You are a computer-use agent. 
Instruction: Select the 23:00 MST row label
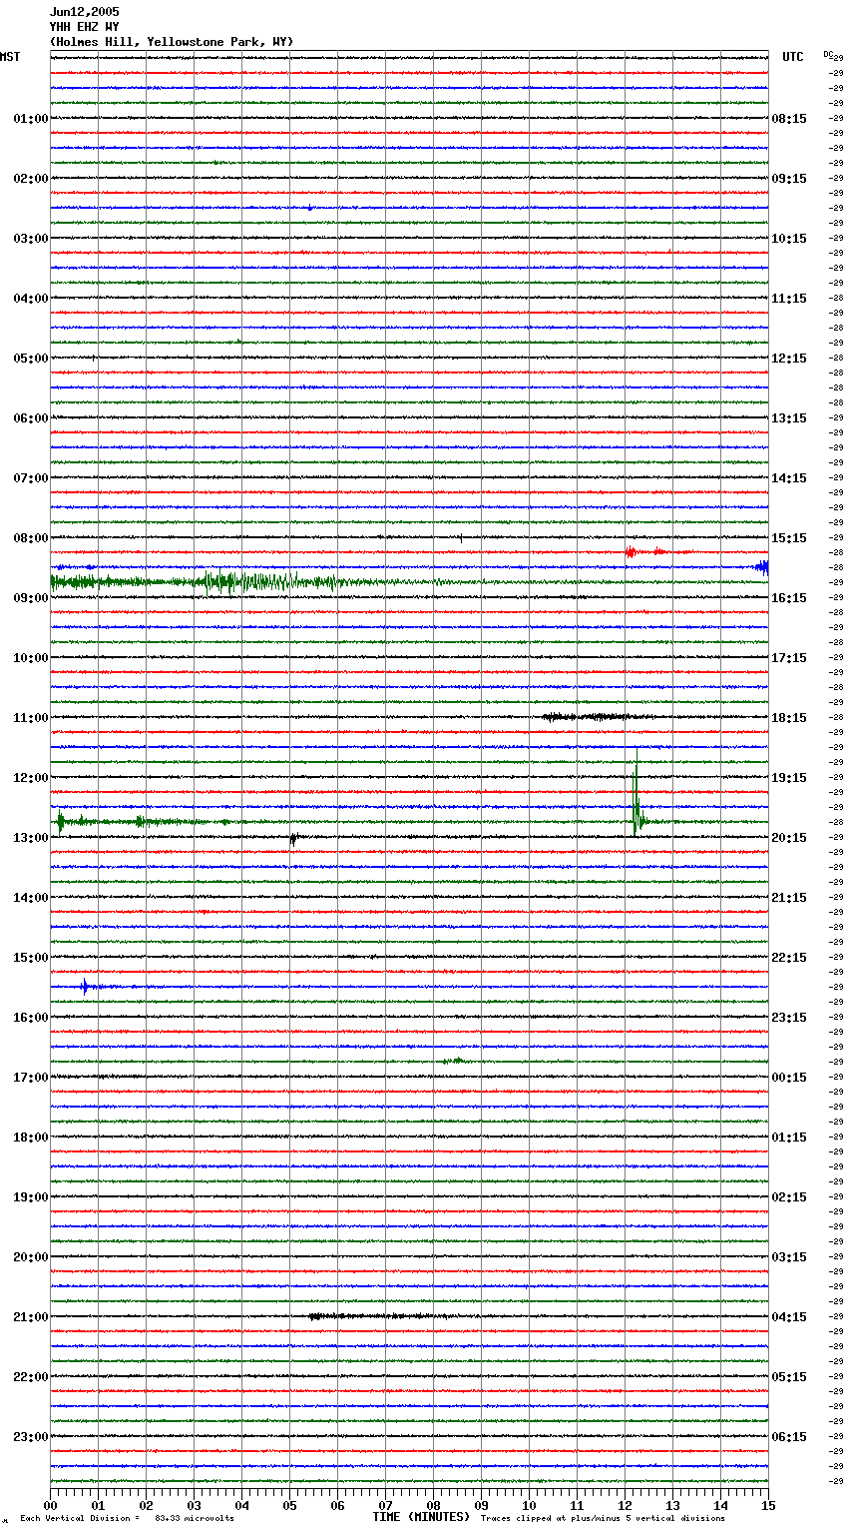31,1437
